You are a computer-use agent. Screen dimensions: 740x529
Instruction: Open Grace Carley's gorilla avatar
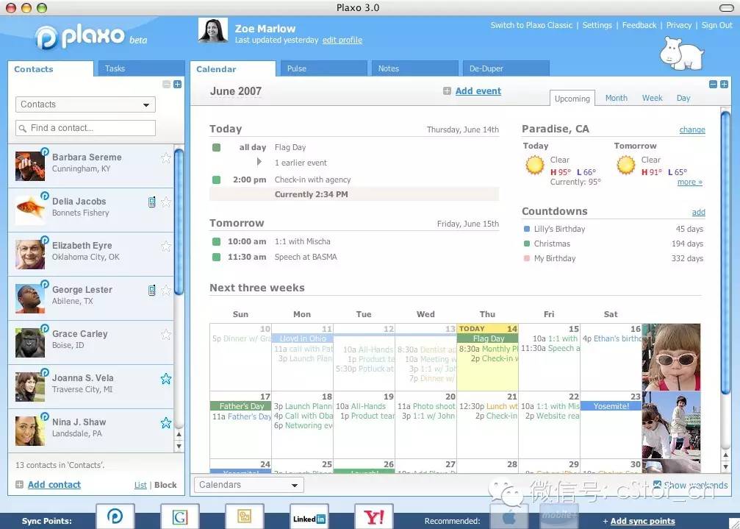point(29,342)
